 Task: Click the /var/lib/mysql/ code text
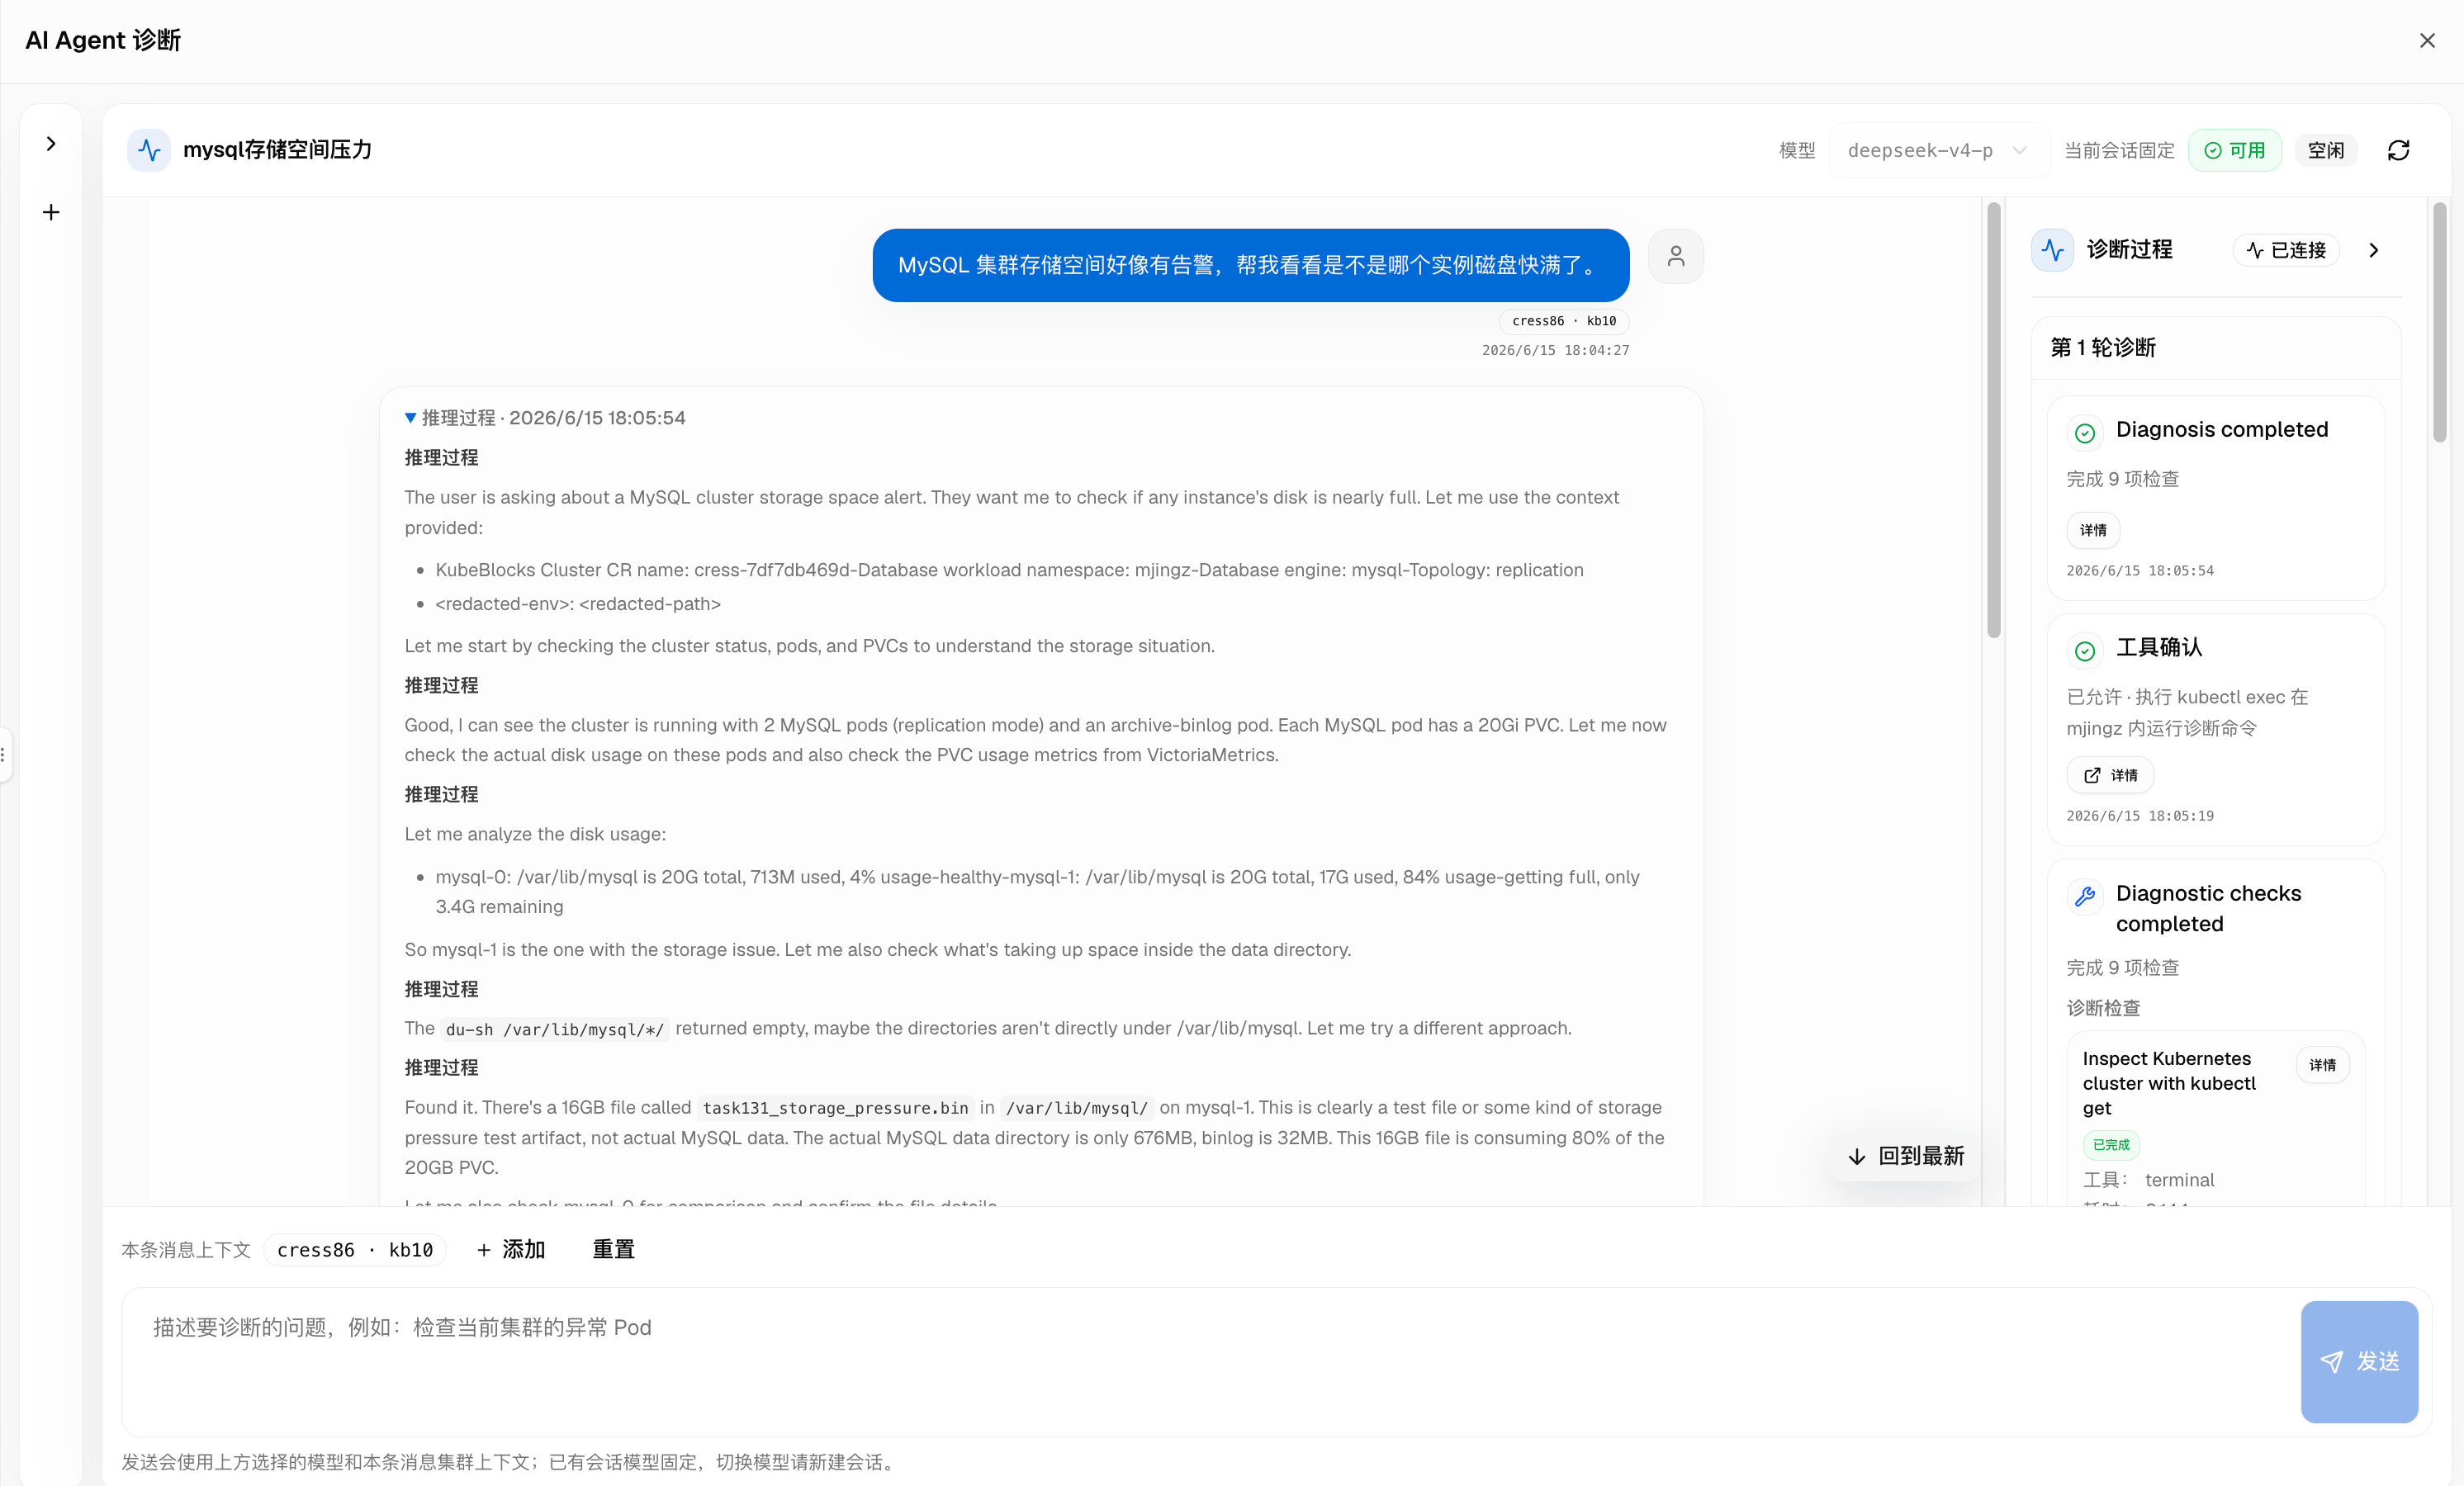click(1076, 1108)
